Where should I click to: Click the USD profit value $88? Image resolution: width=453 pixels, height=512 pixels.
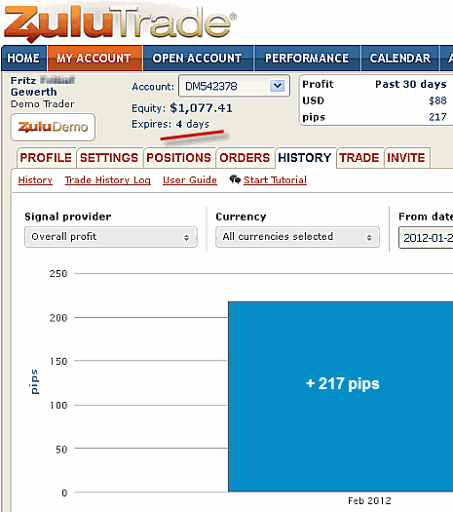437,100
